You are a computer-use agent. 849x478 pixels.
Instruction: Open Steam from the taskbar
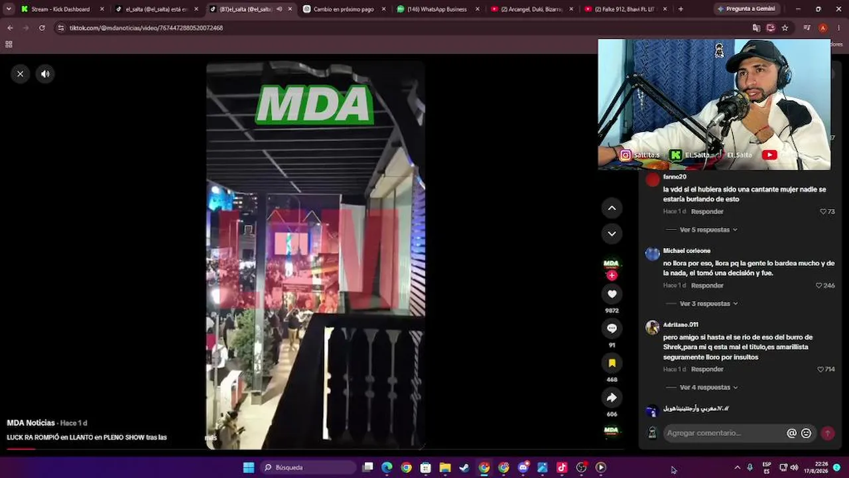(x=464, y=467)
